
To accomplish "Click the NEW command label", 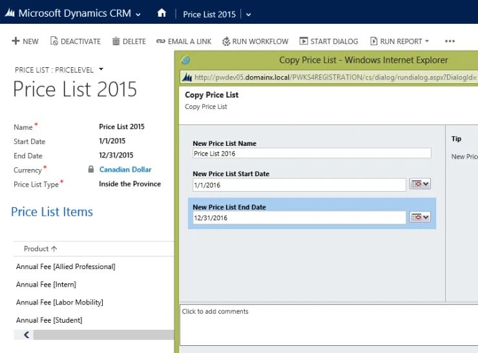I will (x=30, y=41).
